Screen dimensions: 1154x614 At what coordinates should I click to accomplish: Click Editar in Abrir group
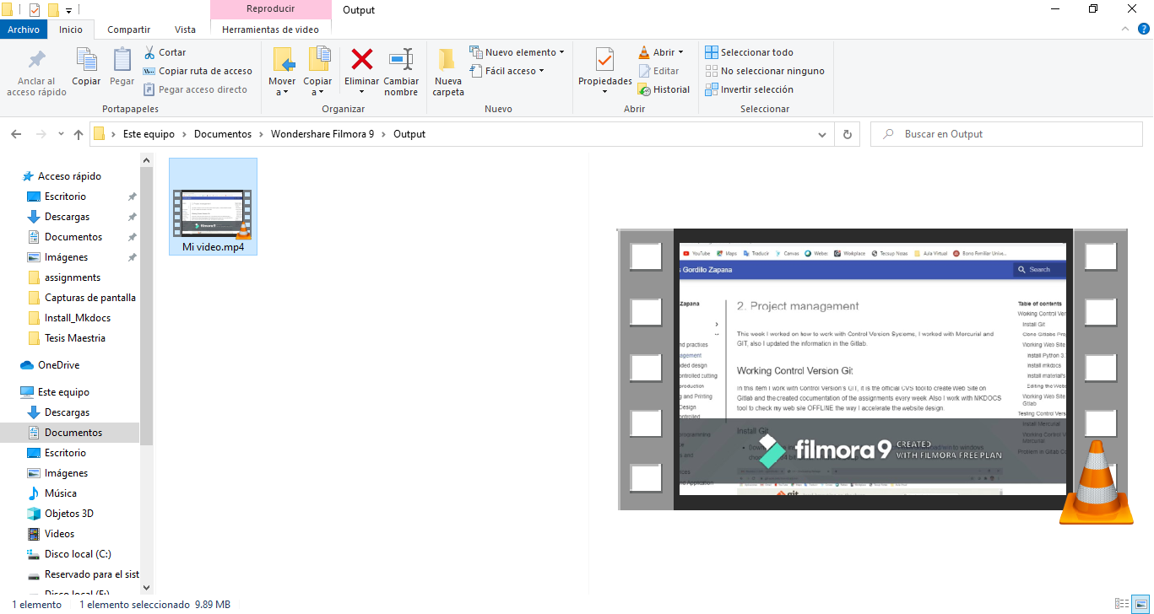658,71
